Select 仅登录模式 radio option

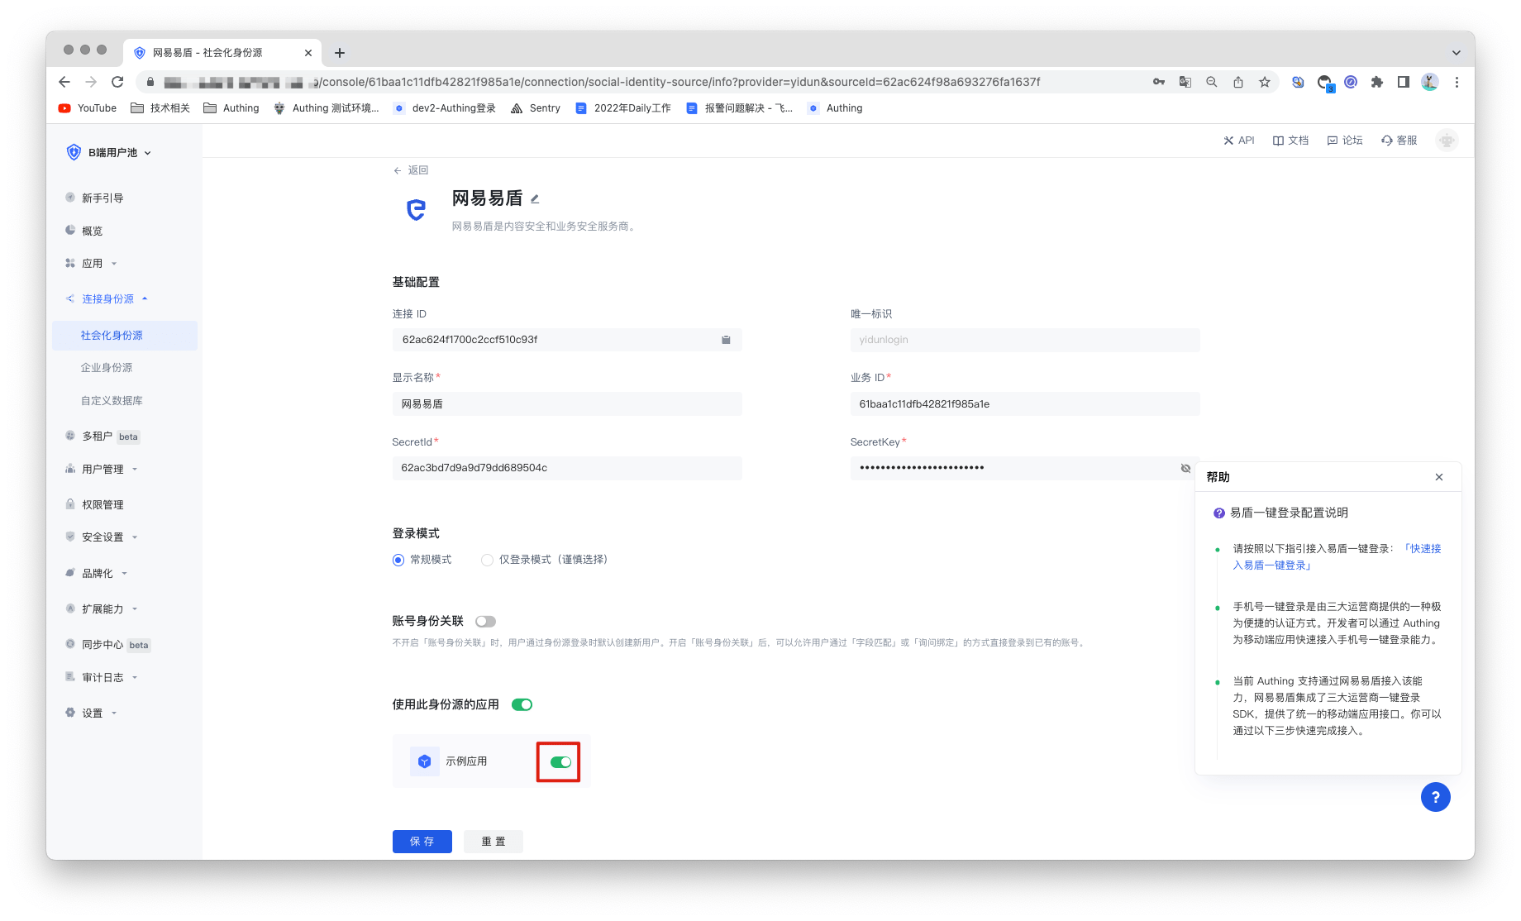point(488,560)
